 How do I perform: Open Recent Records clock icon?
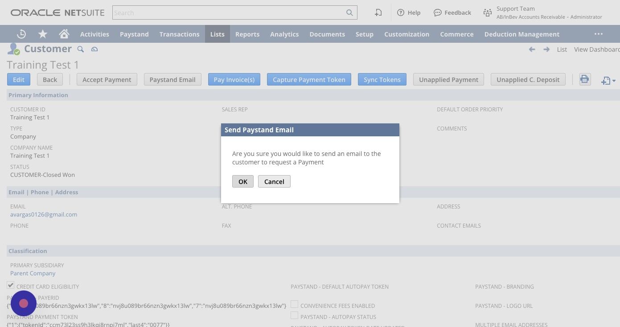(x=21, y=34)
